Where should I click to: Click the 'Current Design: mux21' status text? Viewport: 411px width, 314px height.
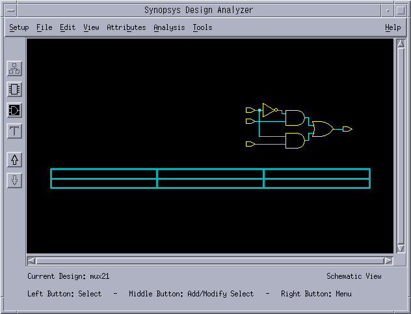[x=68, y=276]
